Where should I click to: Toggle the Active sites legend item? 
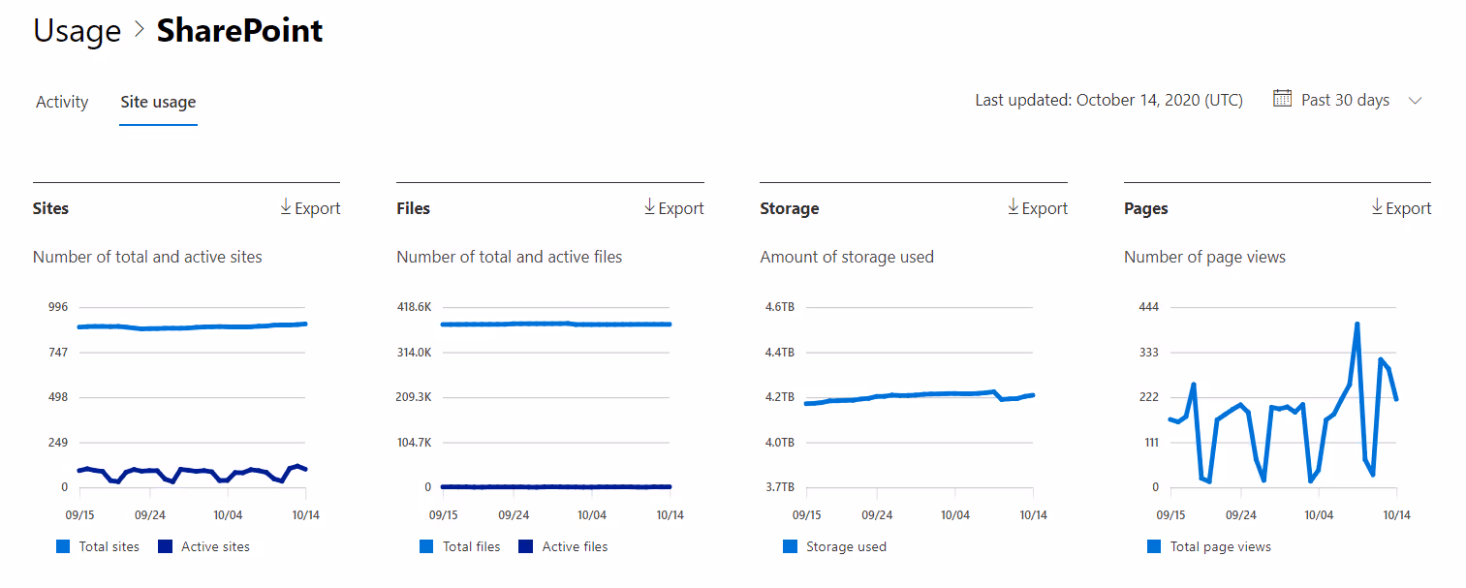click(203, 546)
